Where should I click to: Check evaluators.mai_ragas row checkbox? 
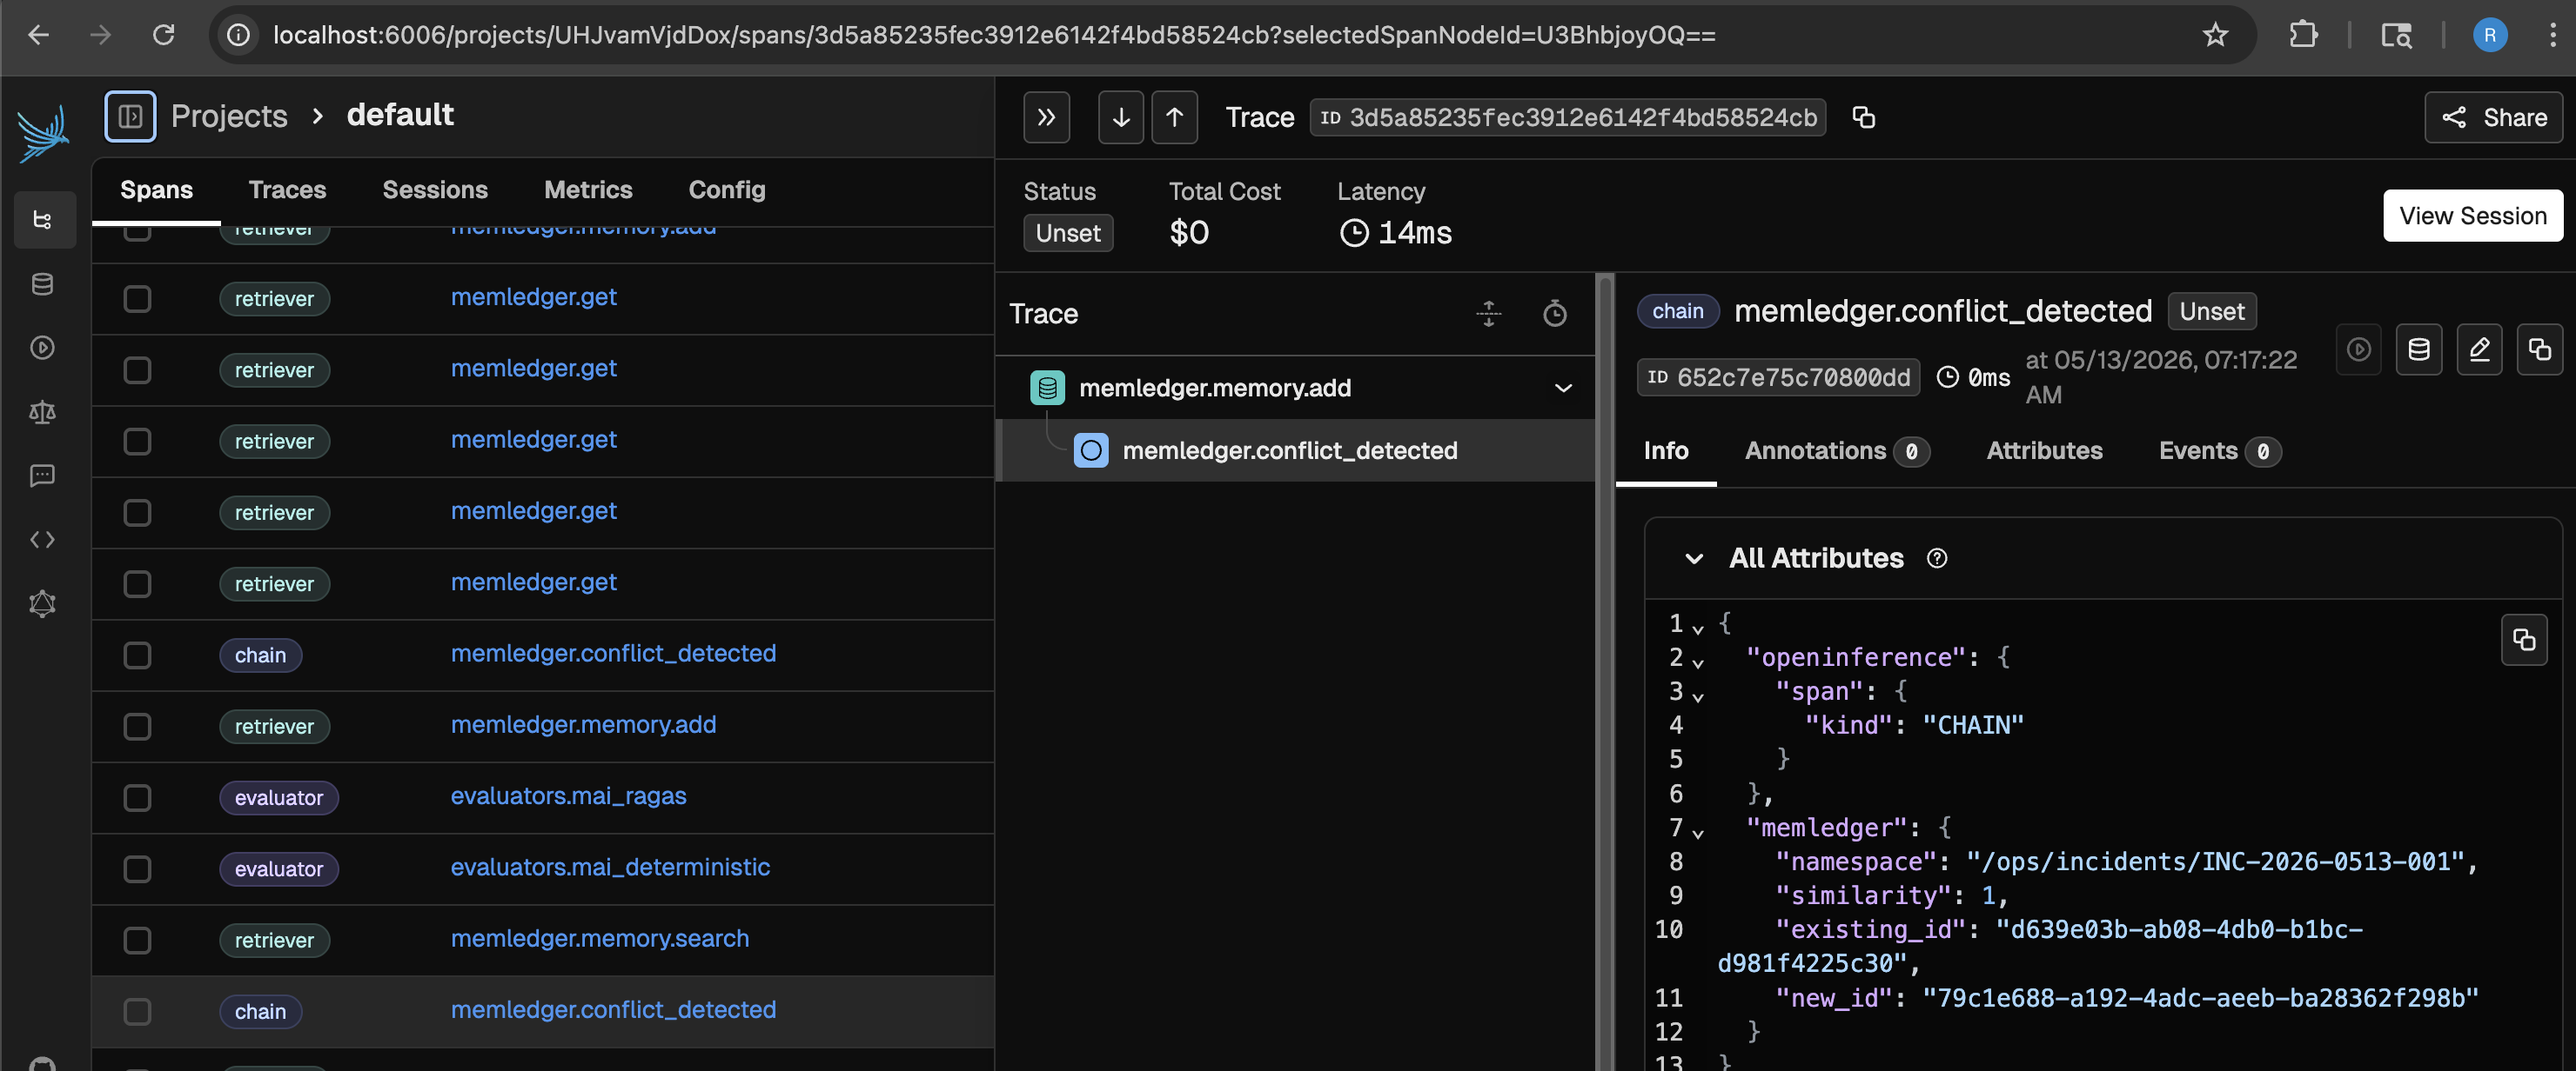point(137,797)
